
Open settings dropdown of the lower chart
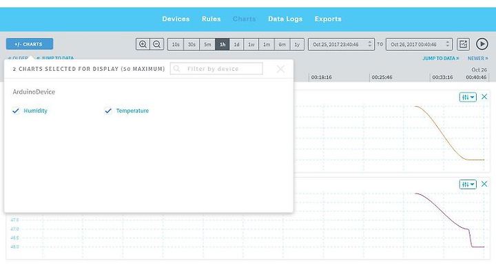468,184
